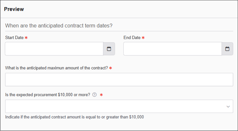Click the "expected procurement $10,000 or more?" label
The width and height of the screenshot is (238, 131).
click(x=47, y=95)
